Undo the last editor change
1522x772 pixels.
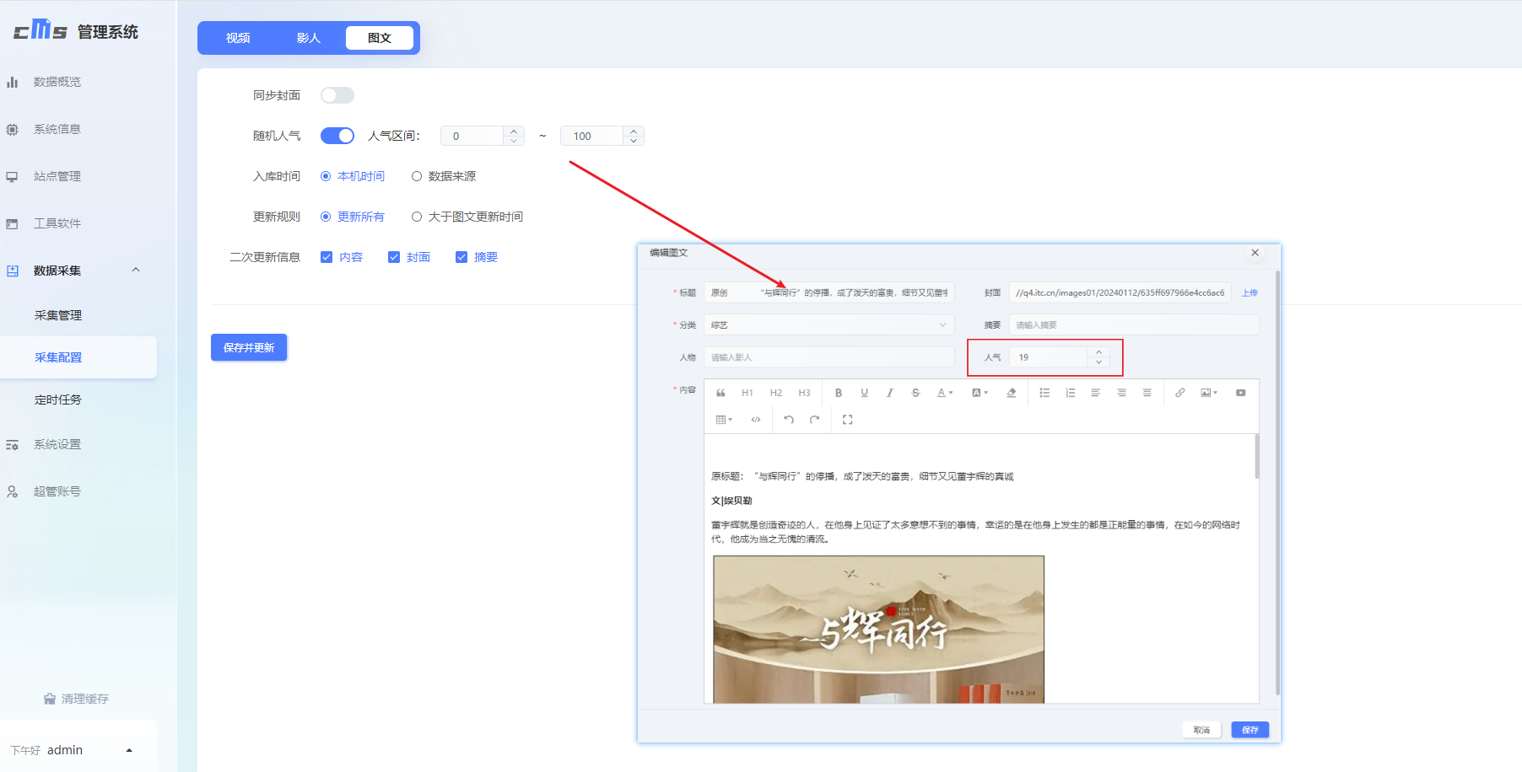789,420
